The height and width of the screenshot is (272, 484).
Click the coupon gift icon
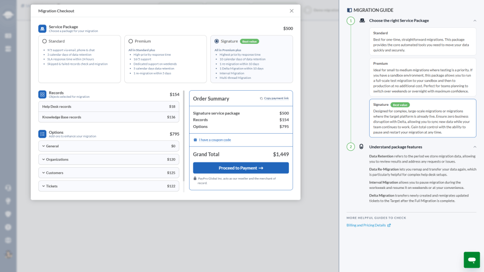click(195, 140)
